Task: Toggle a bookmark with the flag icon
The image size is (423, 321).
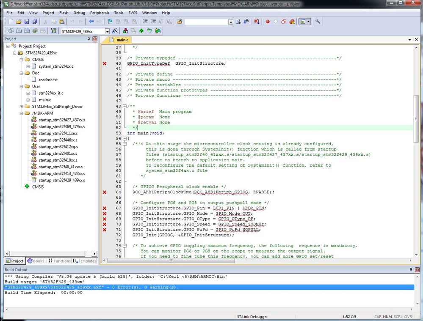Action: (110, 22)
